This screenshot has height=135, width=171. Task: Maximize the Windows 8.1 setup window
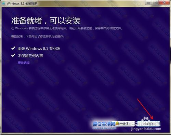155,3
